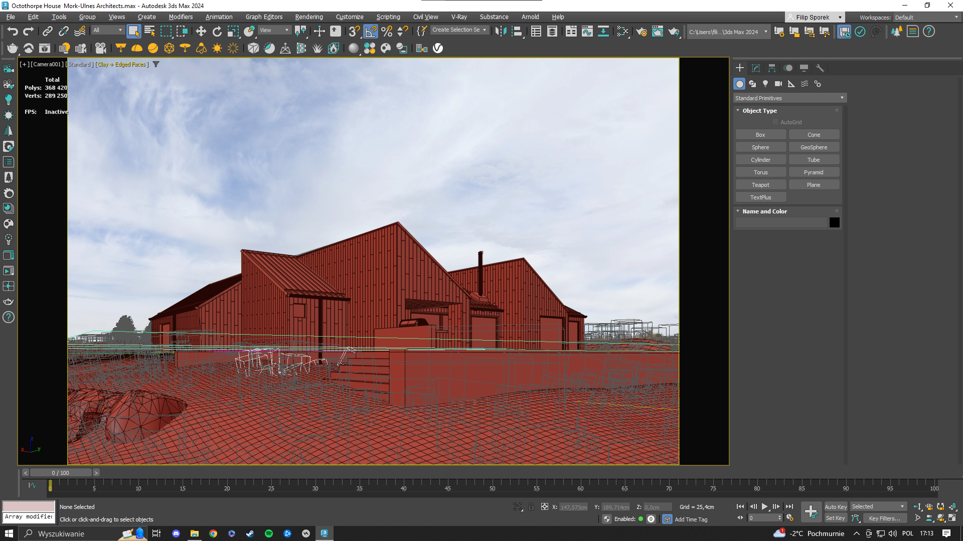Open the Standard Primitives dropdown

click(789, 98)
